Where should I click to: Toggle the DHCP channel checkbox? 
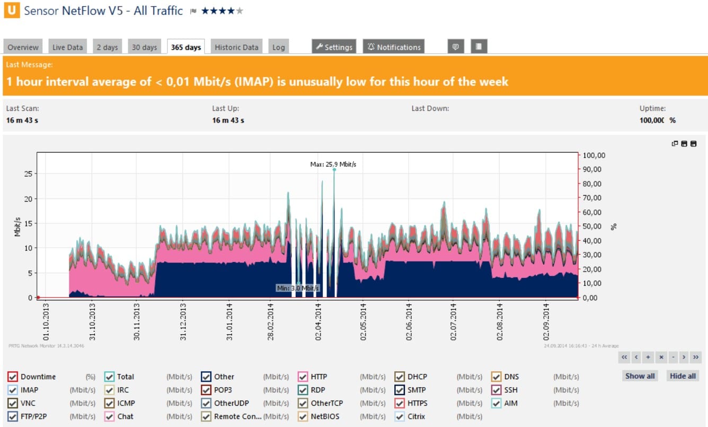click(x=400, y=377)
